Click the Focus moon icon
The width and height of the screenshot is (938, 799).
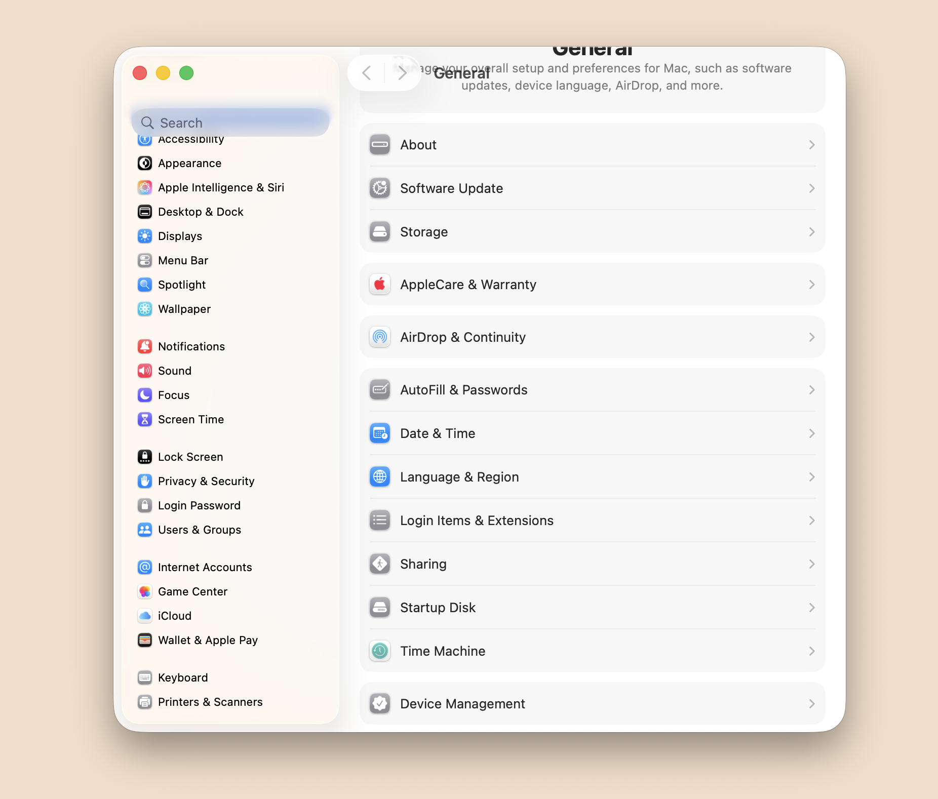click(x=145, y=395)
